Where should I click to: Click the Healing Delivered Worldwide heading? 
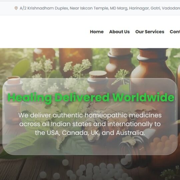[91, 98]
